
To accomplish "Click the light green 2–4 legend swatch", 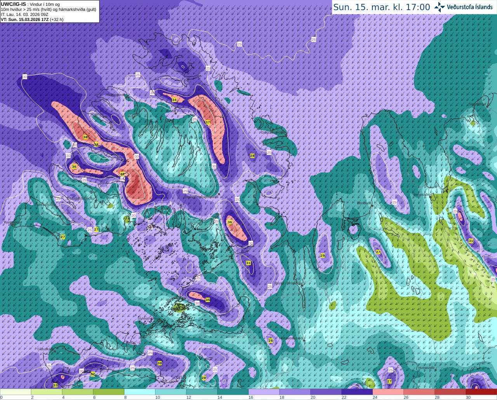I will (47, 392).
